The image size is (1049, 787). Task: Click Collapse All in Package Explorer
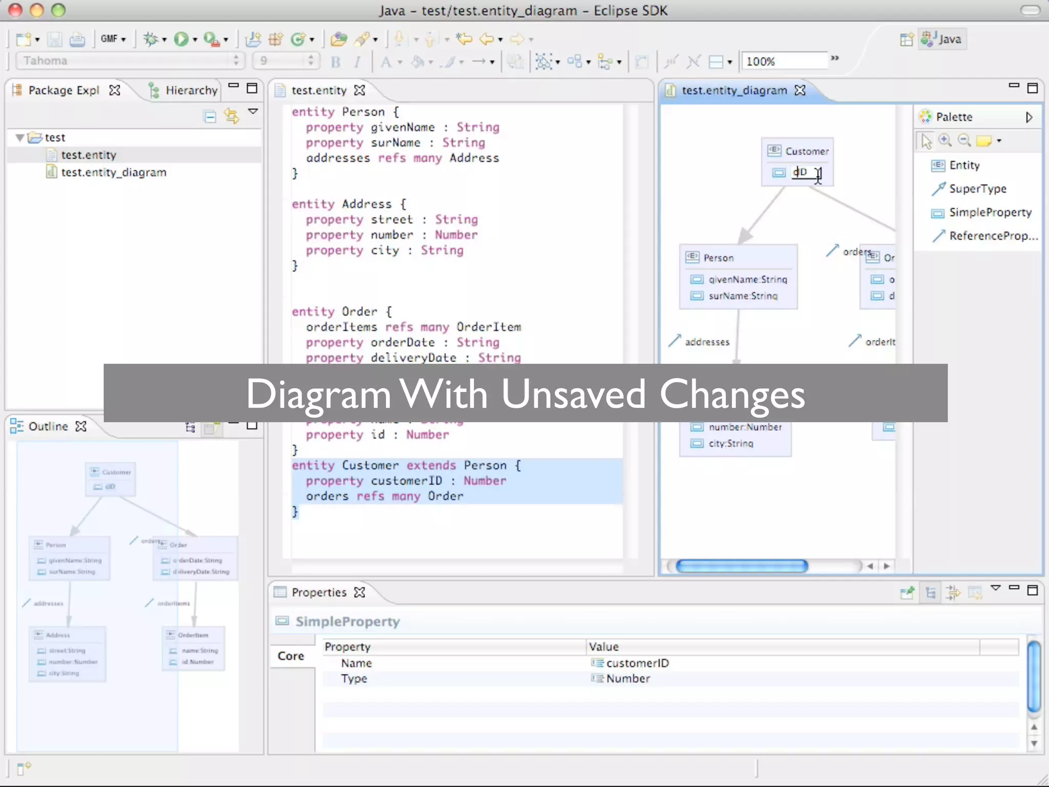coord(209,117)
